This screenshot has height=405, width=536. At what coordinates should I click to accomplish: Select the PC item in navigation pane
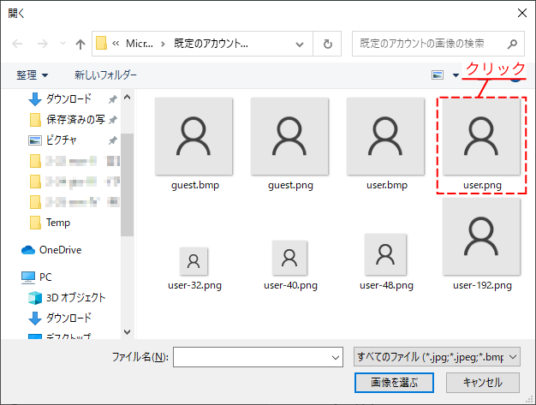pos(45,277)
